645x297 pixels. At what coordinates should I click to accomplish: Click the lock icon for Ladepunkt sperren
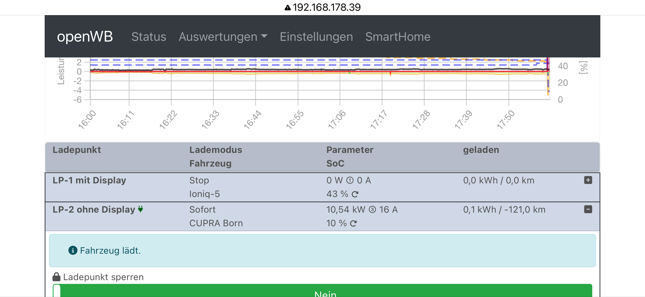point(56,277)
